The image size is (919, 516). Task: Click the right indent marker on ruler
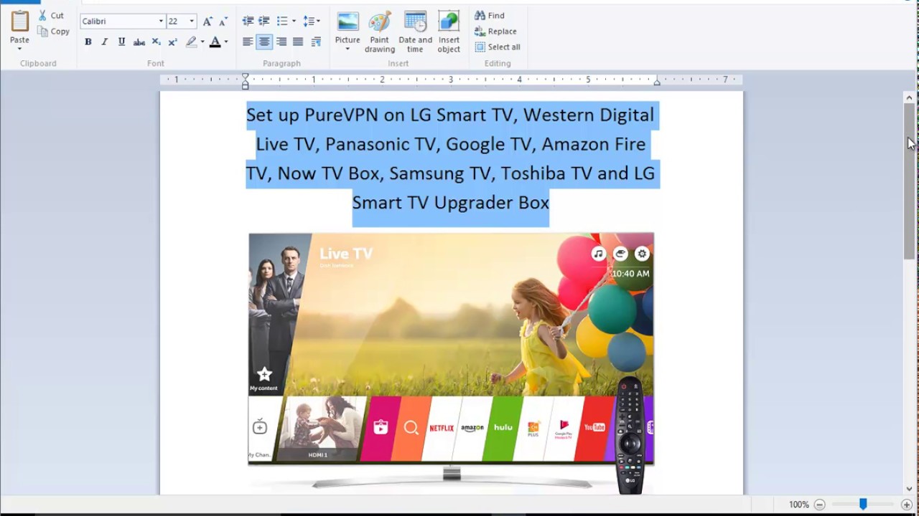(x=657, y=82)
